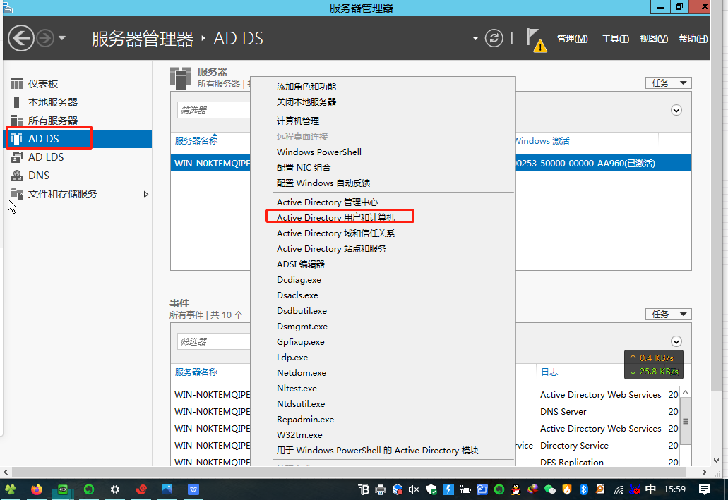The image size is (728, 500).
Task: Click the printer tray icon
Action: [381, 489]
